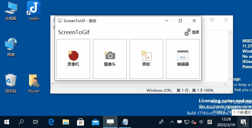
Task: Open ScreenToGif options (选项) gear
Action: point(192,32)
